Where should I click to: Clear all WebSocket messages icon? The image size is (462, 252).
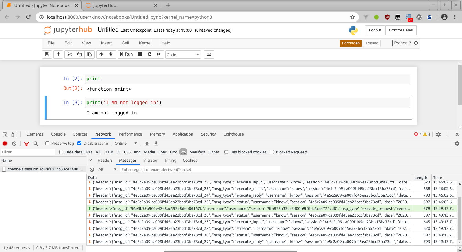point(92,170)
